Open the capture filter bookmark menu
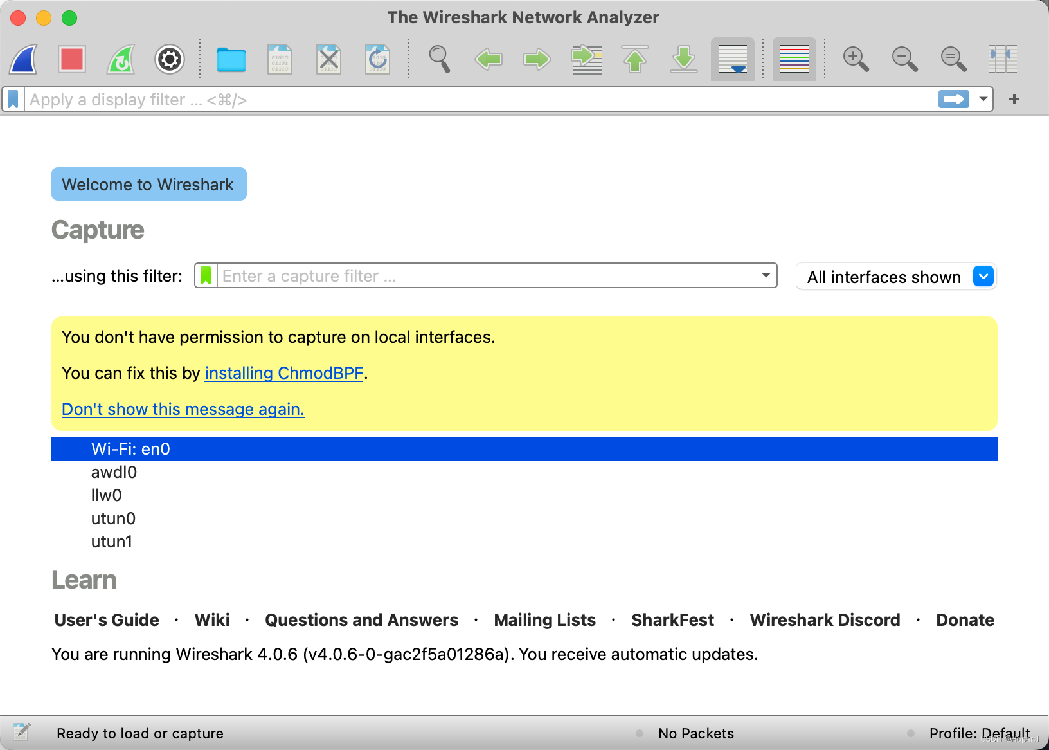 [x=206, y=275]
